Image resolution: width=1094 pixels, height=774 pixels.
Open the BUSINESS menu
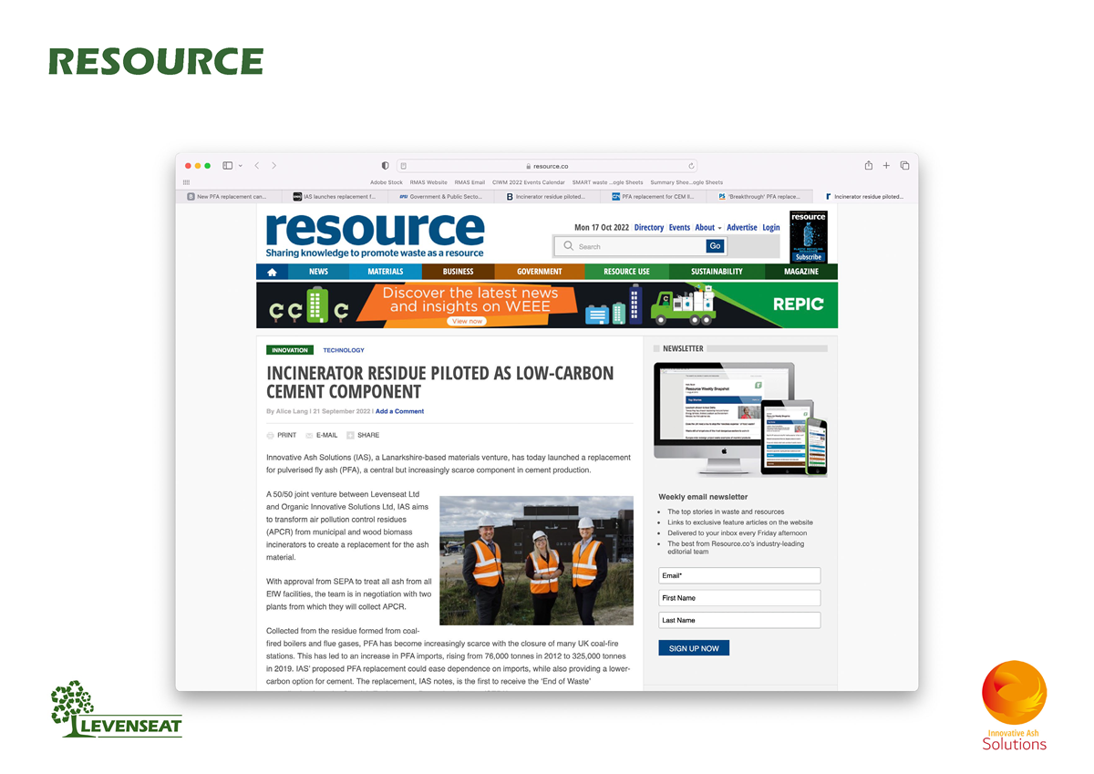(x=458, y=272)
